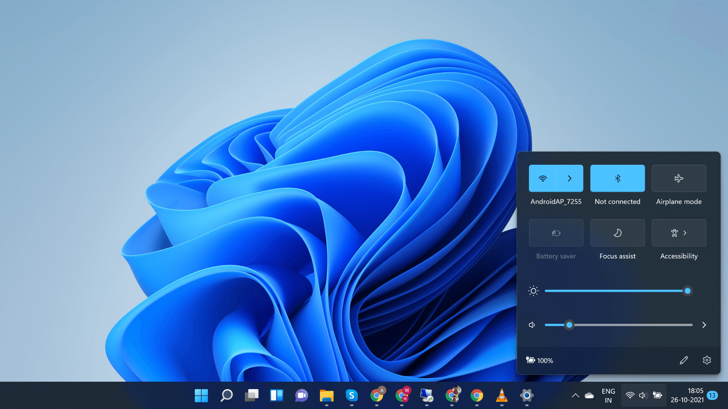Expand the Wi-Fi network list chevron
Screen dimensions: 728x409
point(569,178)
